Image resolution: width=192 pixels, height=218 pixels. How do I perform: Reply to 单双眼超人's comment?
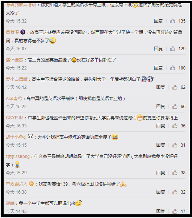(160, 192)
